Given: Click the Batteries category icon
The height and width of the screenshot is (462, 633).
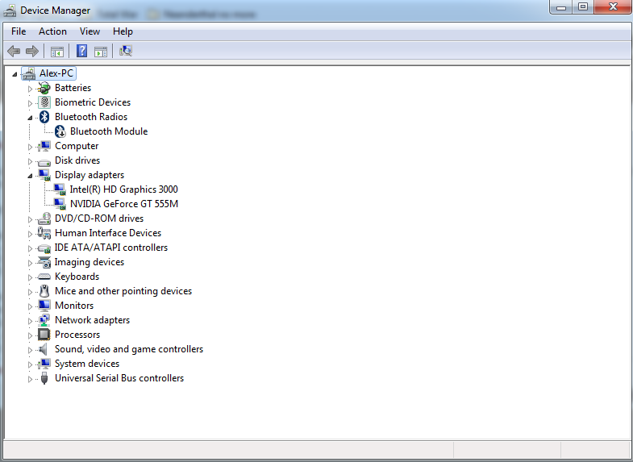Looking at the screenshot, I should click(x=44, y=88).
